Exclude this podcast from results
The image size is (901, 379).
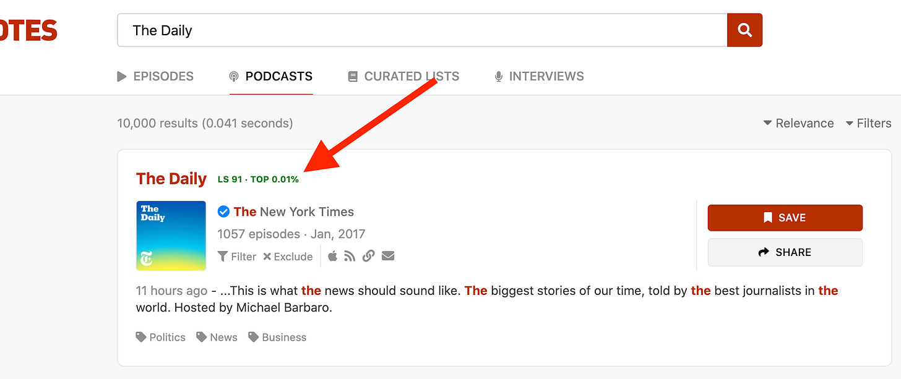click(x=288, y=257)
